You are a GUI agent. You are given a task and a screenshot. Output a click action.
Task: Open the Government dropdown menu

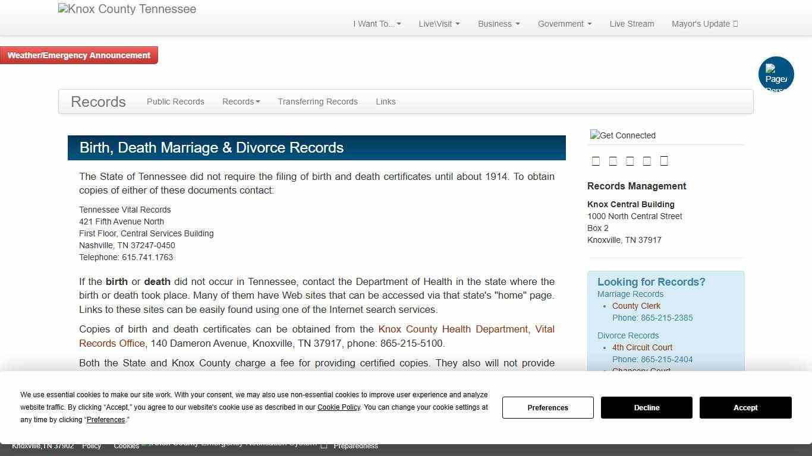coord(564,24)
